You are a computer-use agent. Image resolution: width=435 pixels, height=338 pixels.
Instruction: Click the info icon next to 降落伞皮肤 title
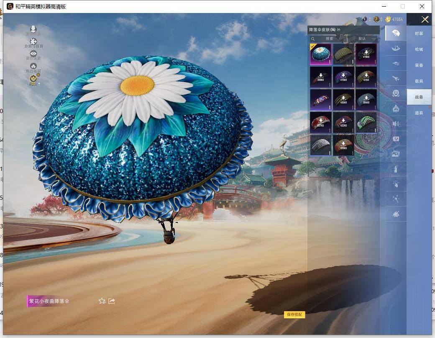pyautogui.click(x=339, y=30)
